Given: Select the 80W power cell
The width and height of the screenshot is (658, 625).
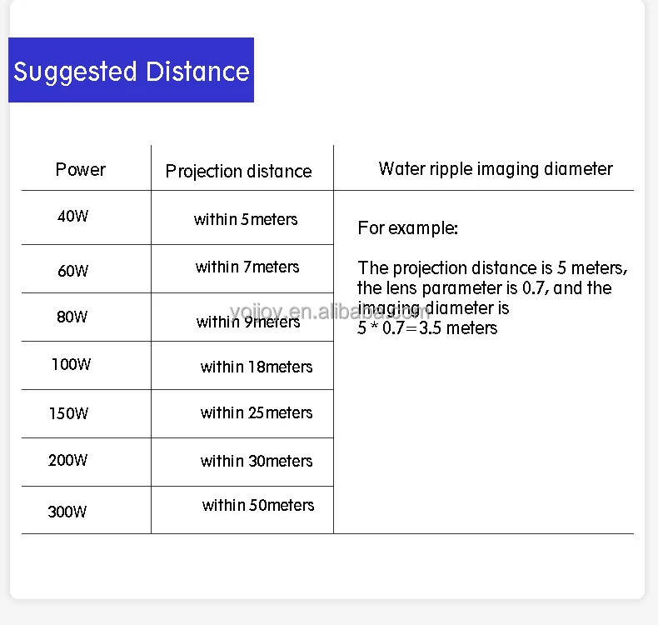Looking at the screenshot, I should point(72,317).
